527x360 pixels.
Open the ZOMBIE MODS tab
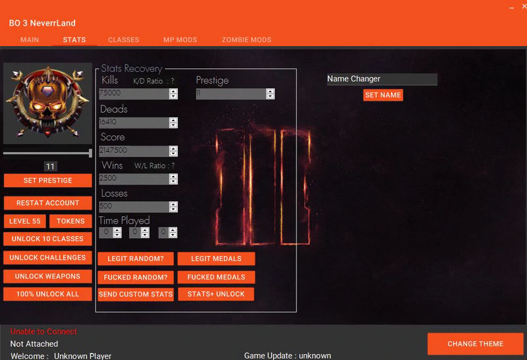click(246, 40)
